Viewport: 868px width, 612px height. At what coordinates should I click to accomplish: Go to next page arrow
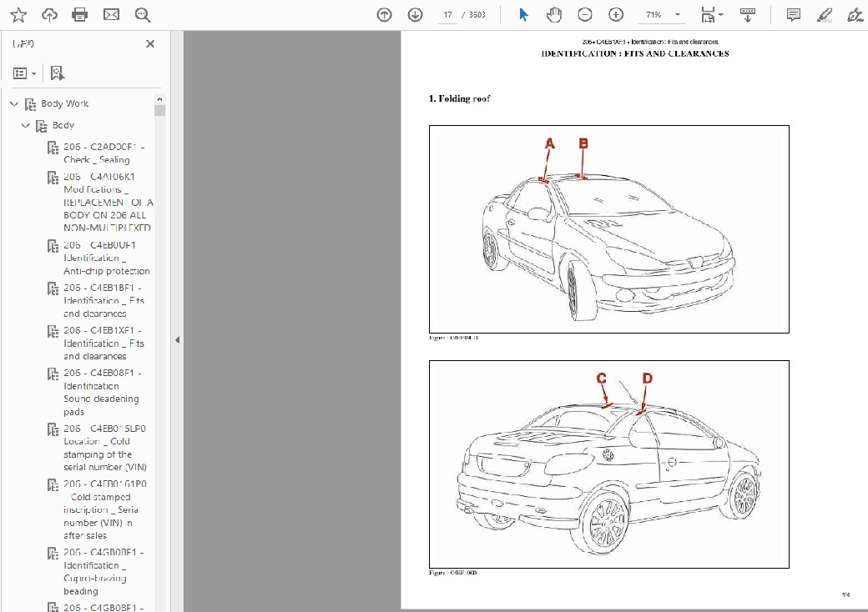(415, 15)
